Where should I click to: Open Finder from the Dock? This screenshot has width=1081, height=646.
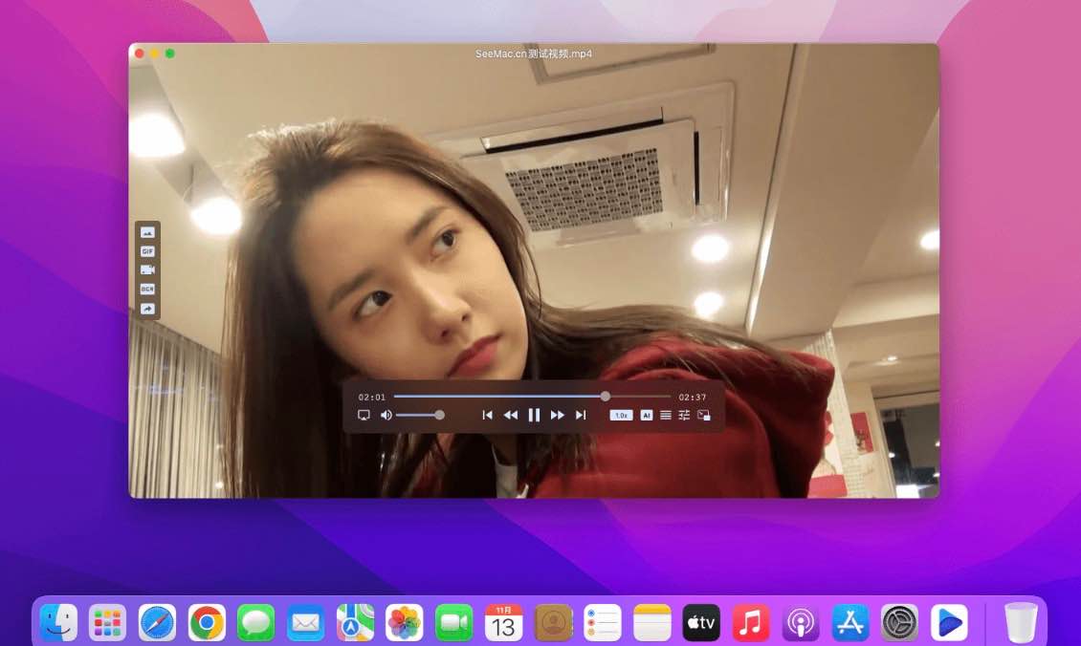58,622
